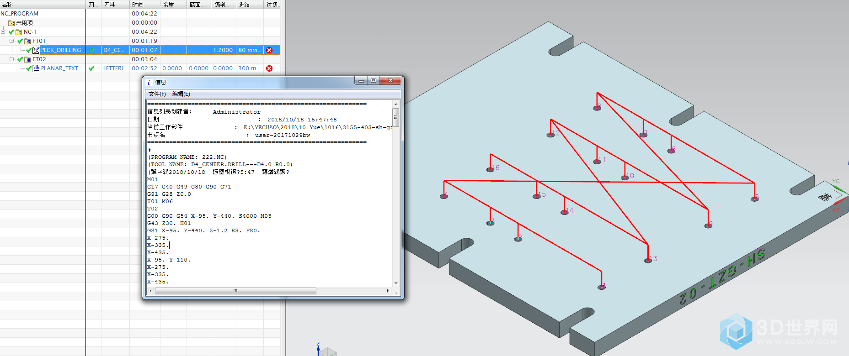Click the horizontal scrollbar thumb in 信息 window
This screenshot has height=356, width=849.
point(235,291)
